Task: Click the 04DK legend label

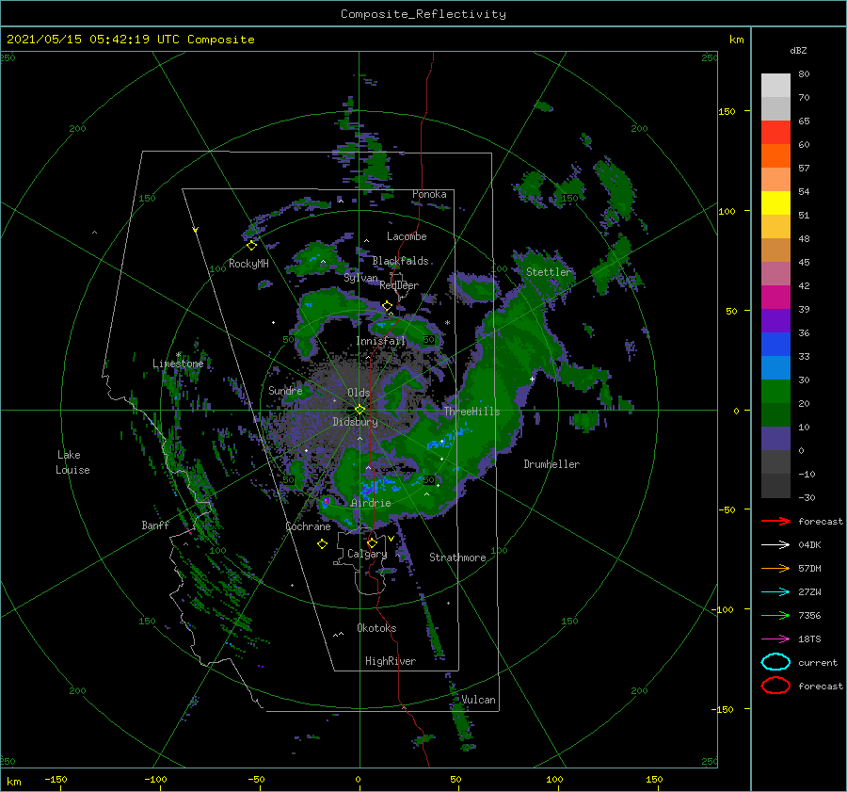Action: [x=809, y=545]
